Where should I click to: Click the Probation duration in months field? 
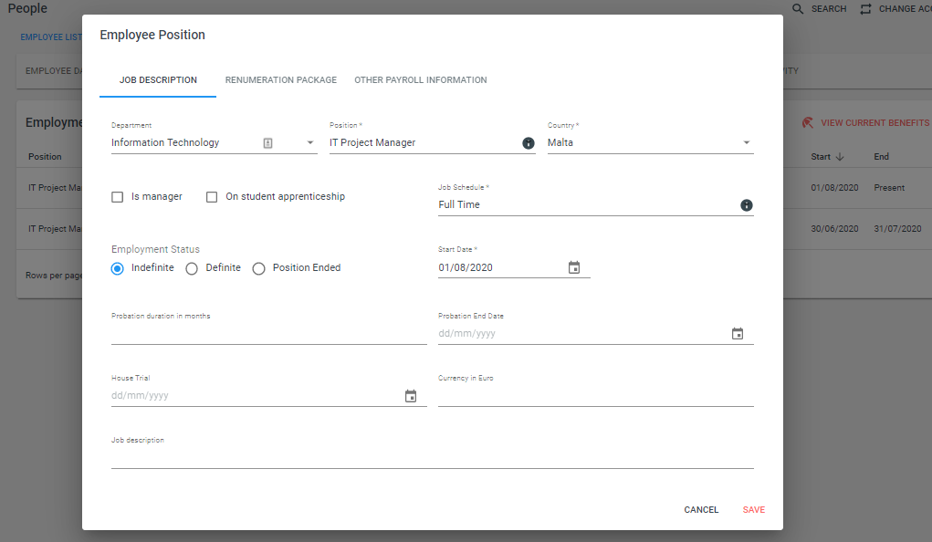[x=268, y=333]
